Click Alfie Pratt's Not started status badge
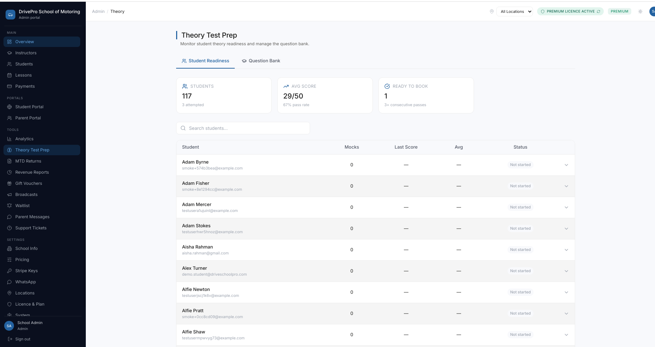655x347 pixels. pos(520,314)
